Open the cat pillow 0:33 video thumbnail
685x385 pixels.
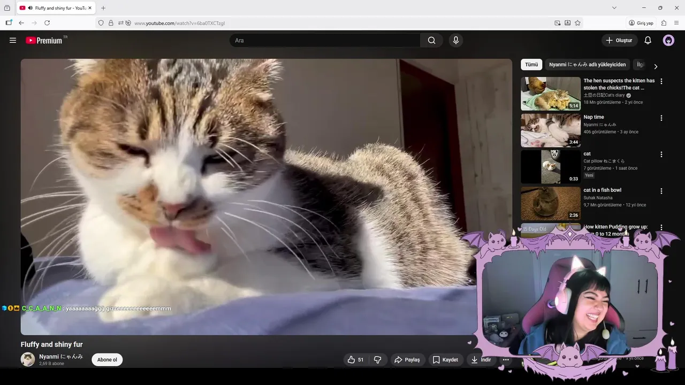pyautogui.click(x=551, y=166)
